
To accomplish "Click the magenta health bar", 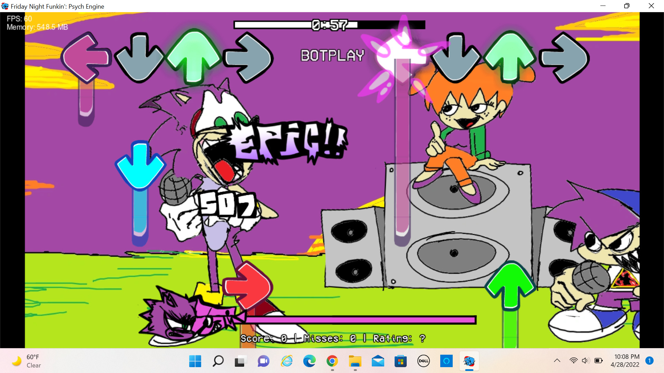I will point(360,320).
